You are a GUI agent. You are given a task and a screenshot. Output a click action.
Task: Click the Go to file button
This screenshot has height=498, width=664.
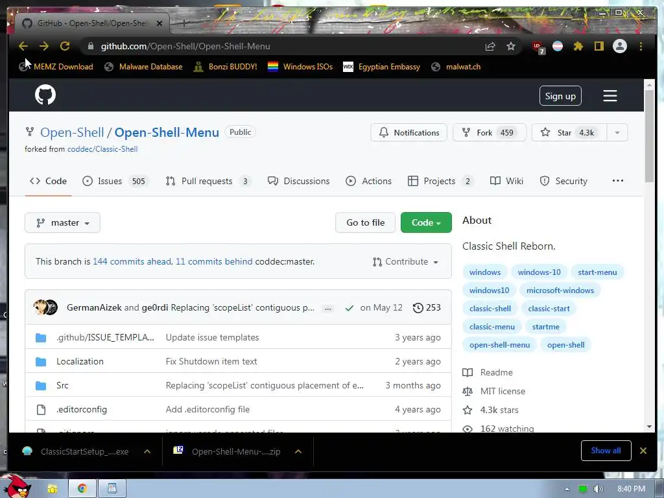click(366, 223)
